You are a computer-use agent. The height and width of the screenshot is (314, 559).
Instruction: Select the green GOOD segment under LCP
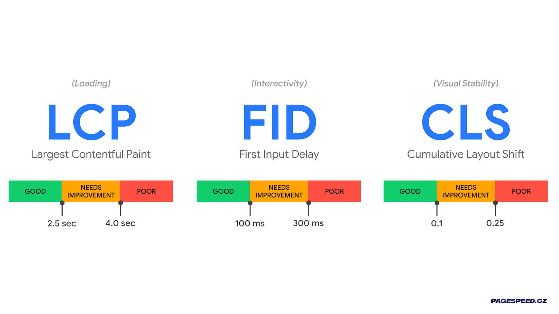(x=35, y=191)
